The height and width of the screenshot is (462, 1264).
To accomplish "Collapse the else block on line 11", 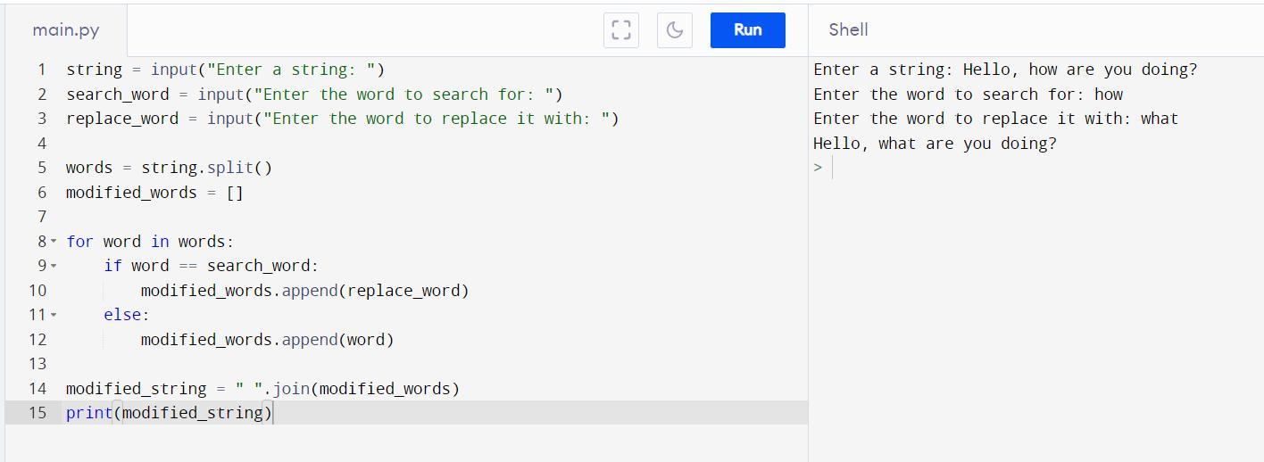I will coord(54,315).
